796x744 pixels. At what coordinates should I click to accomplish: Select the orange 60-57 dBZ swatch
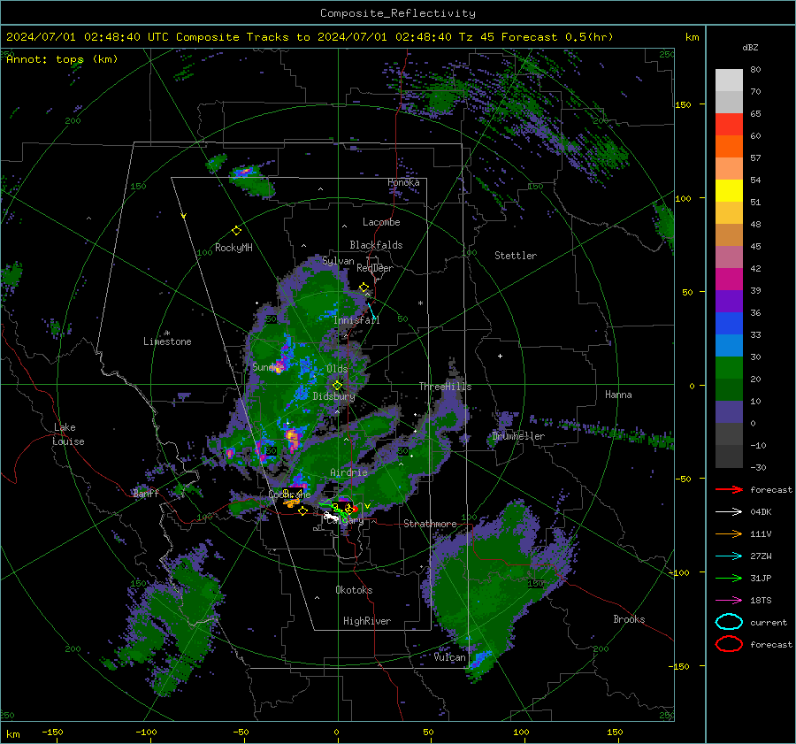[x=729, y=147]
